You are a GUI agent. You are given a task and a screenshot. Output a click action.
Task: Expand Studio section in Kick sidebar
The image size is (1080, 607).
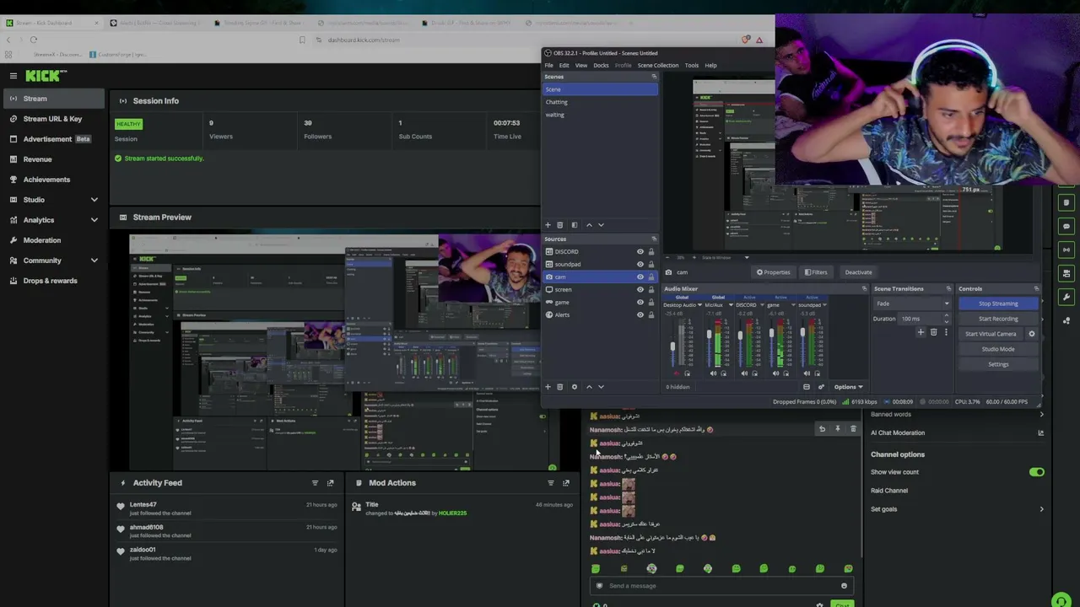[x=94, y=200]
